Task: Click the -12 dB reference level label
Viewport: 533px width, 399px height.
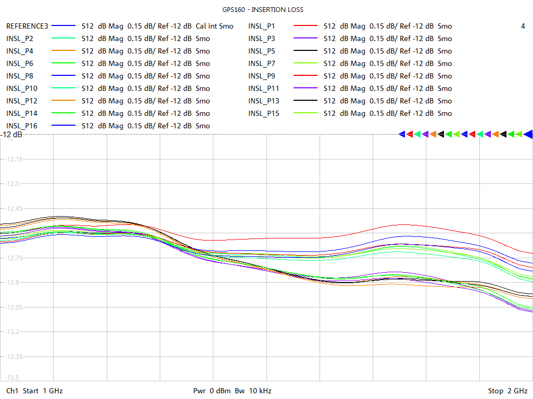Action: [11, 135]
